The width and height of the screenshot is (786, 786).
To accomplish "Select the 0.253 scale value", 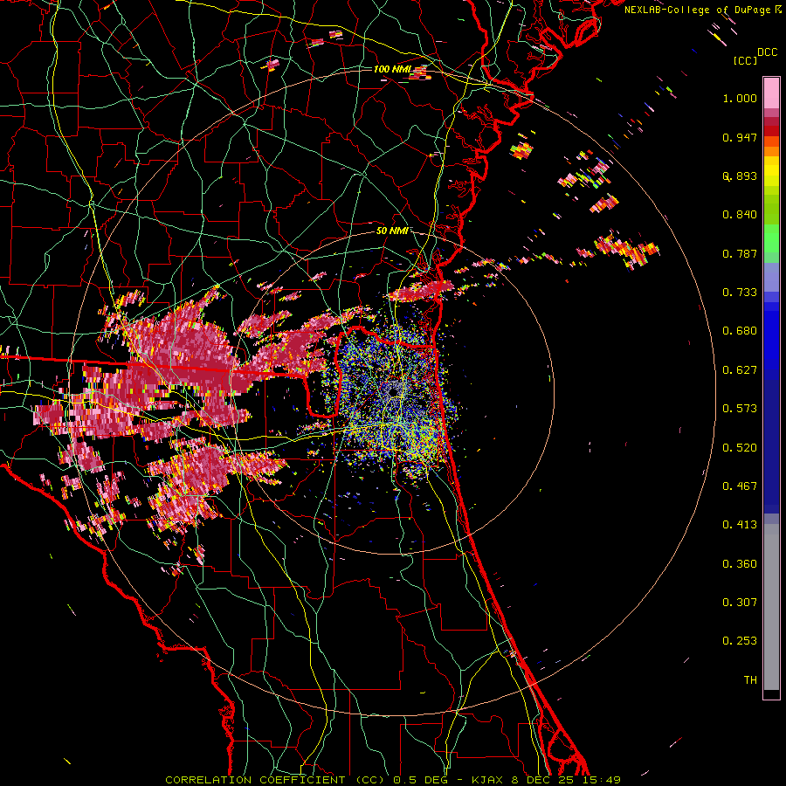I will (740, 641).
